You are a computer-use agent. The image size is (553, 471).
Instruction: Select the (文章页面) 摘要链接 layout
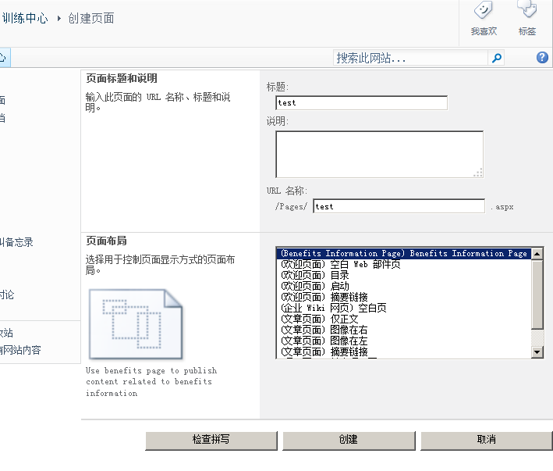[403, 352]
